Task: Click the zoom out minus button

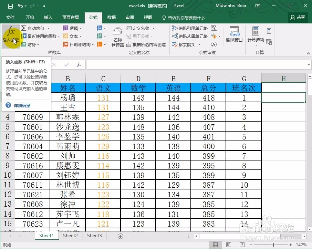Action: pyautogui.click(x=251, y=245)
